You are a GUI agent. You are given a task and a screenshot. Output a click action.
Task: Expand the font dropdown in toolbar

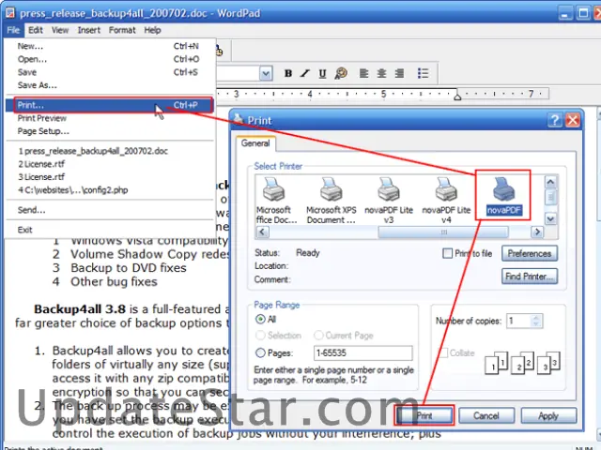[266, 73]
